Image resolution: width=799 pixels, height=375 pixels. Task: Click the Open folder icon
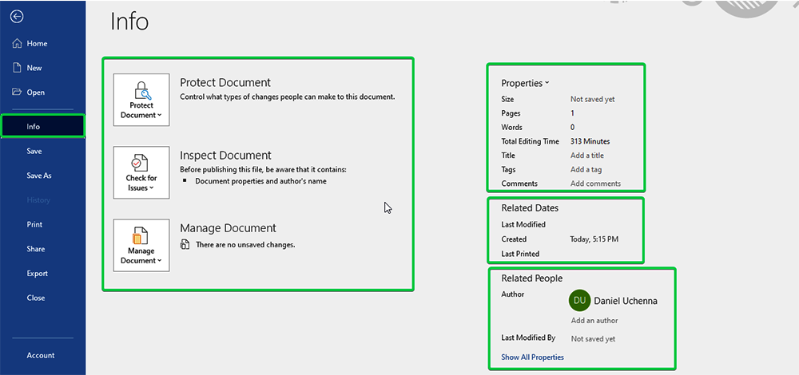tap(16, 93)
